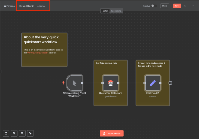Screen dimensions: 199x139
Task: Open the very quick quickstart link
Action: (x=38, y=53)
